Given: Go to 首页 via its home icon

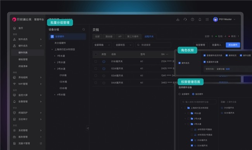Looking at the screenshot, I should [14, 28].
